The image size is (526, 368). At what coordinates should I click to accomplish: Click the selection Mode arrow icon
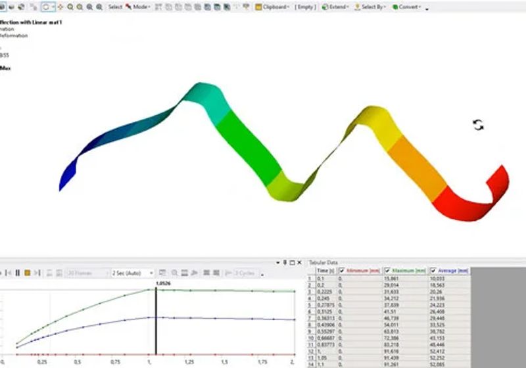(x=128, y=7)
